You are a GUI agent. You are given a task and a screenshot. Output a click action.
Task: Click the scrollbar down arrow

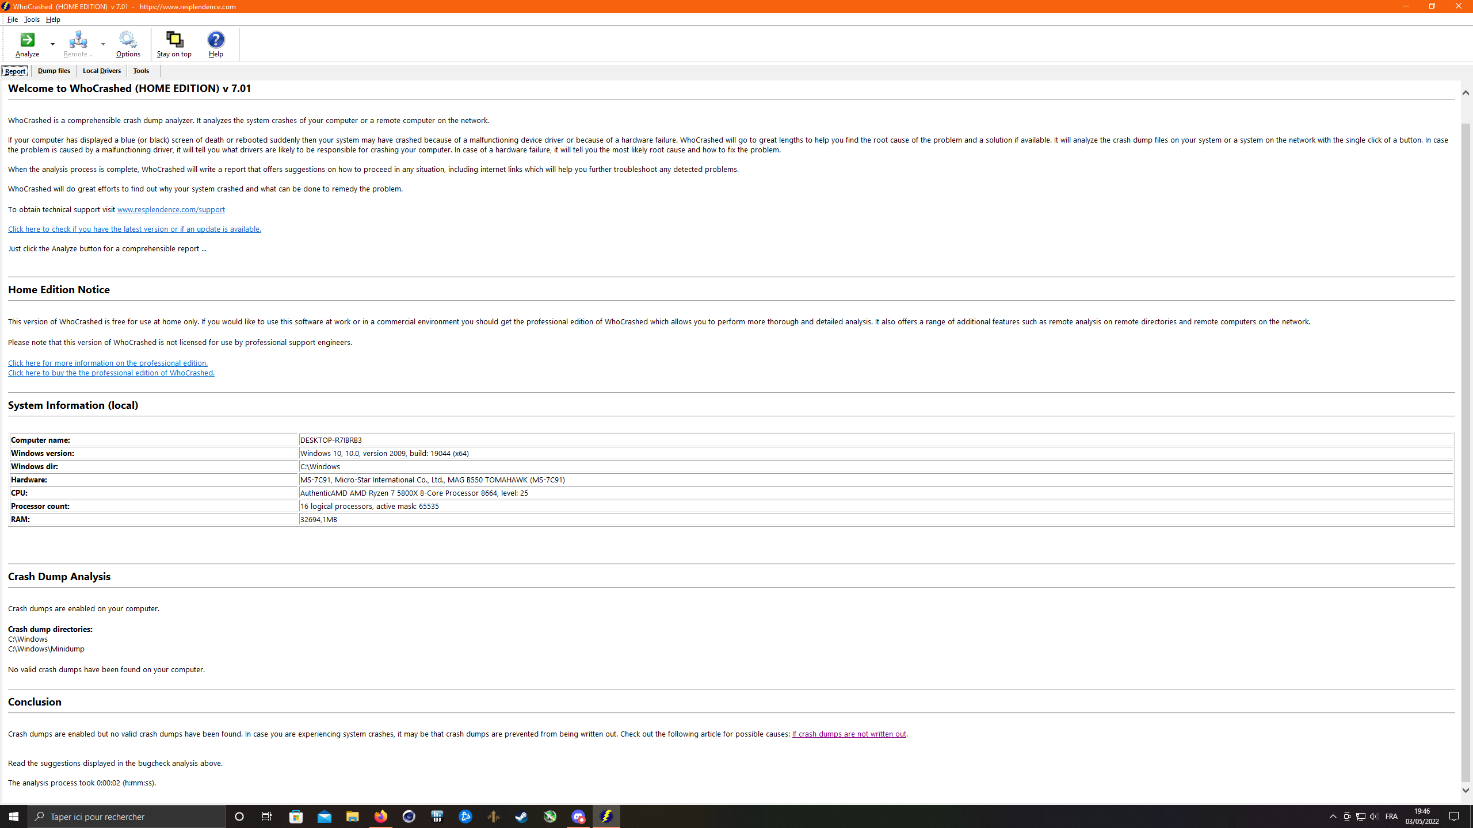pyautogui.click(x=1466, y=790)
